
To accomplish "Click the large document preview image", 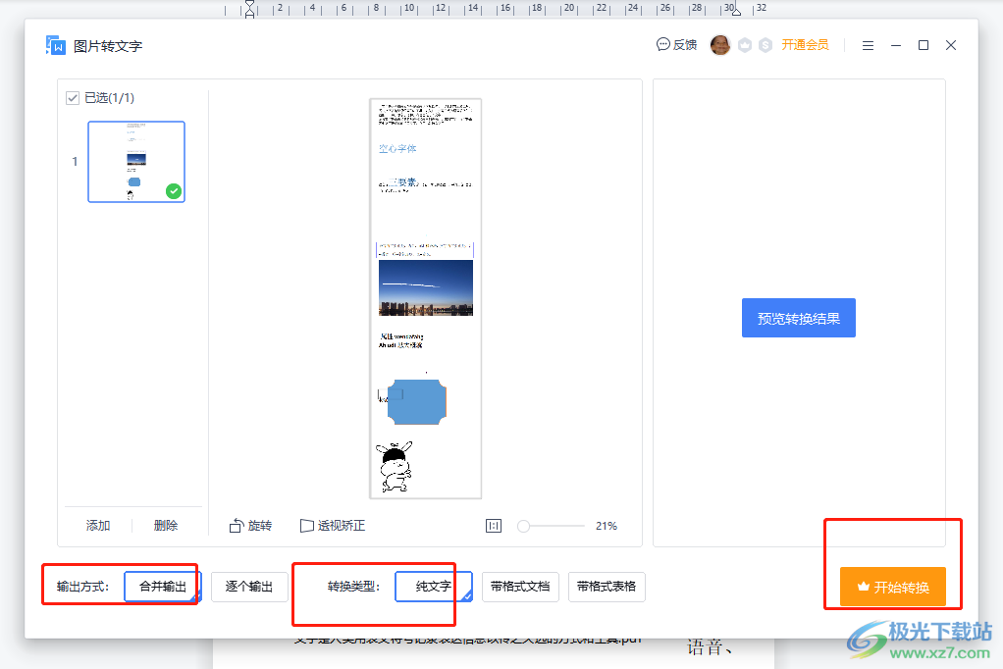I will tap(425, 298).
